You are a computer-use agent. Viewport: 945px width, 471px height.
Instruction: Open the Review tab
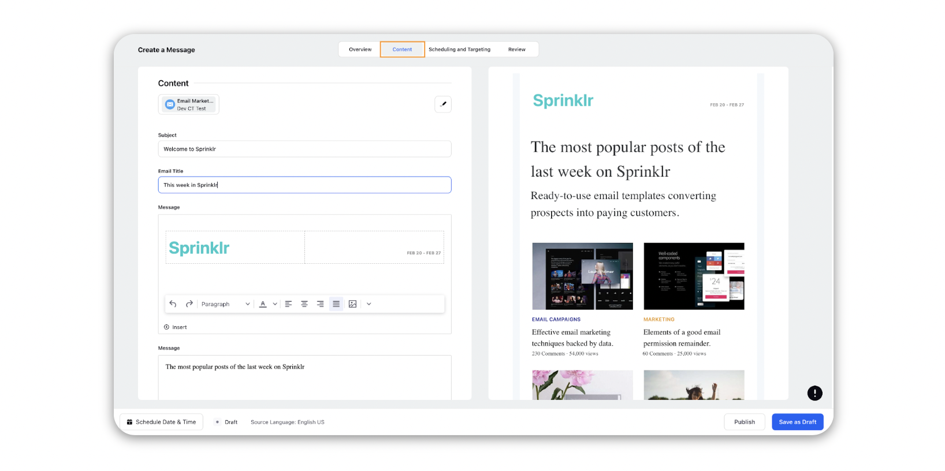tap(517, 50)
